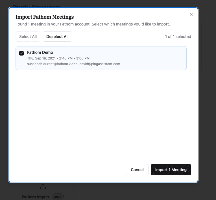Click Import 1 Meeting button

[x=171, y=170]
